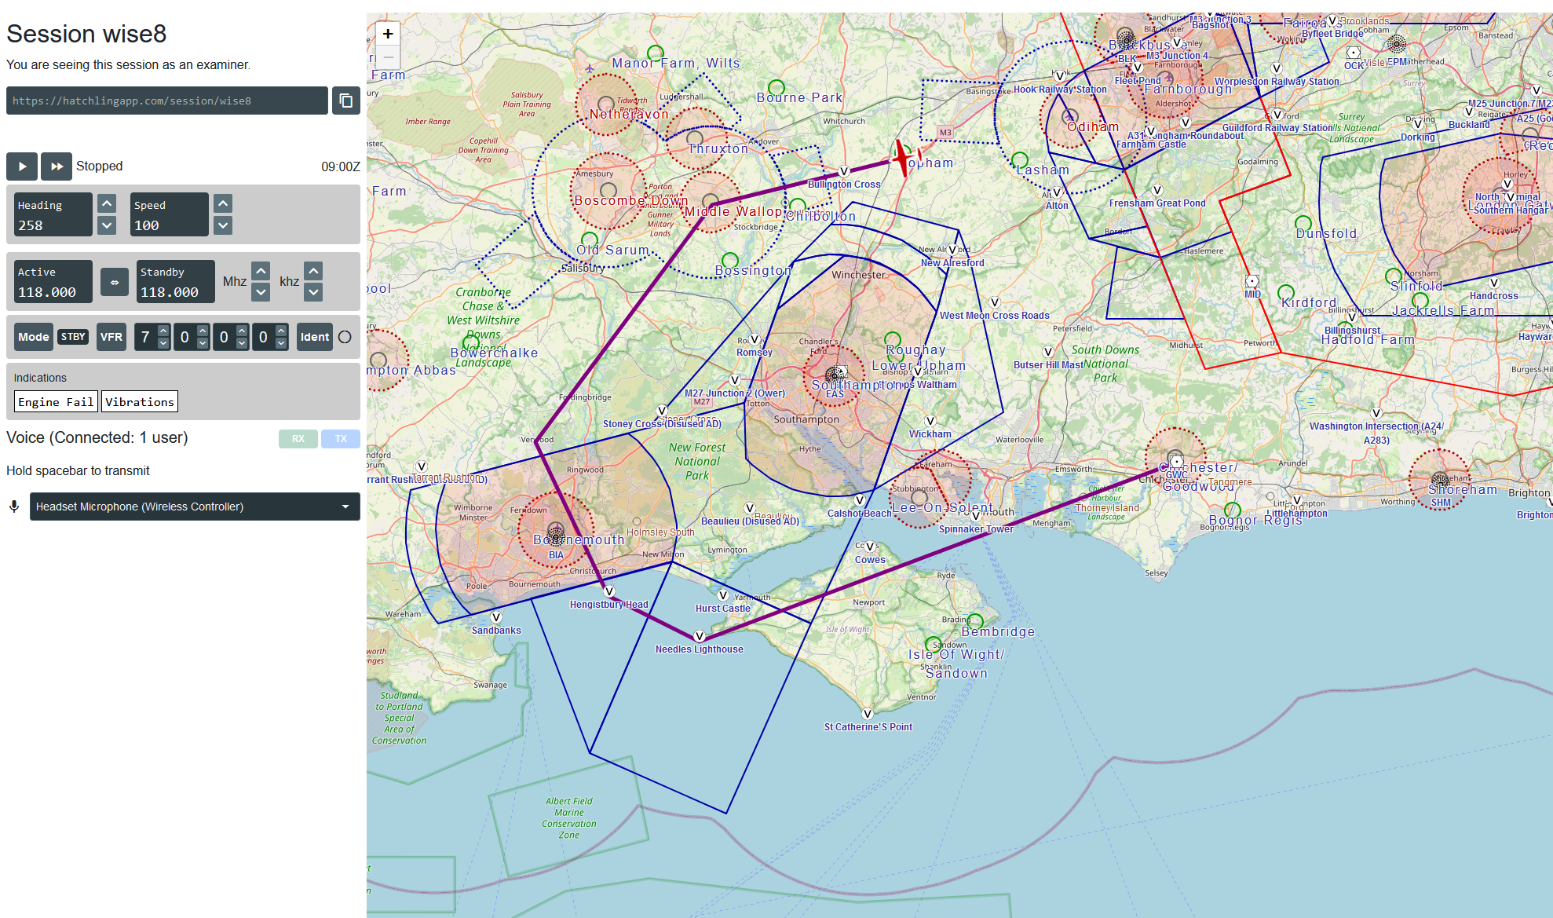Decrease speed with down arrow
The height and width of the screenshot is (918, 1553).
click(223, 225)
